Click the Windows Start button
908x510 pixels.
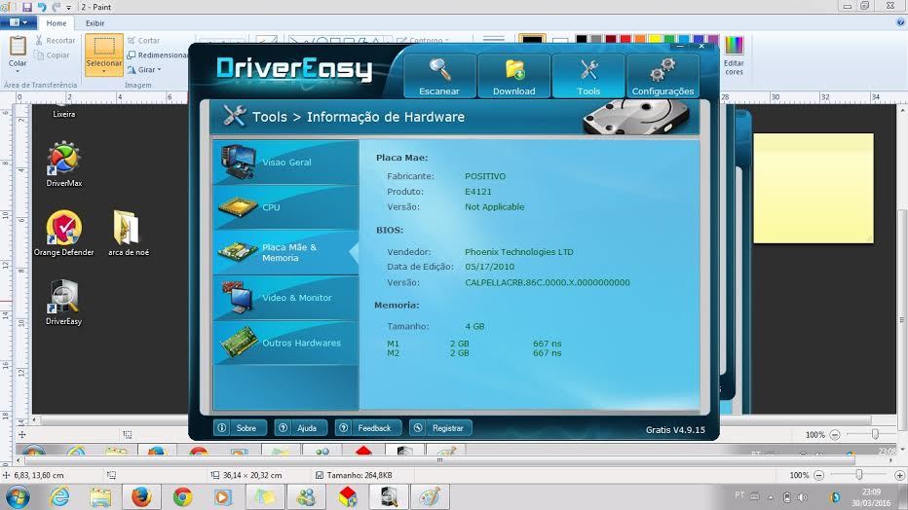(x=18, y=496)
